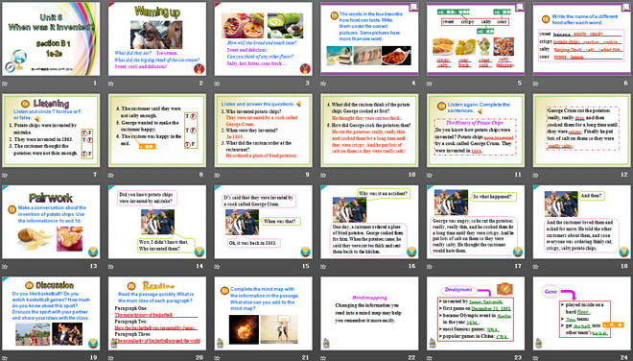Image resolution: width=633 pixels, height=361 pixels.
Task: Select the Unit 6 title slide thumbnail
Action: click(x=51, y=38)
